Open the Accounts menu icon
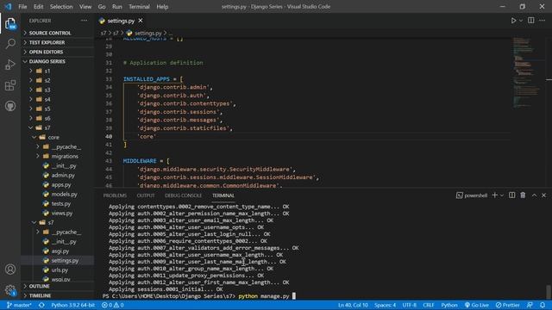This screenshot has width=552, height=310. tap(10, 270)
